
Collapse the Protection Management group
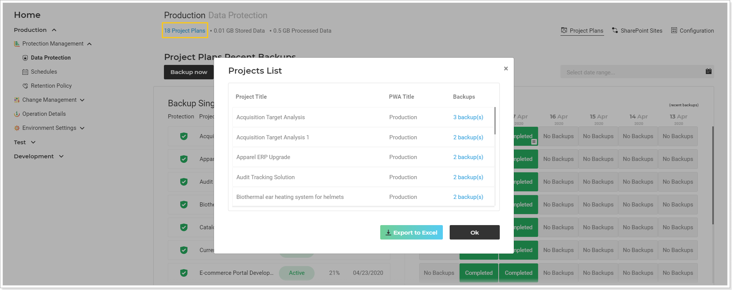(x=89, y=44)
